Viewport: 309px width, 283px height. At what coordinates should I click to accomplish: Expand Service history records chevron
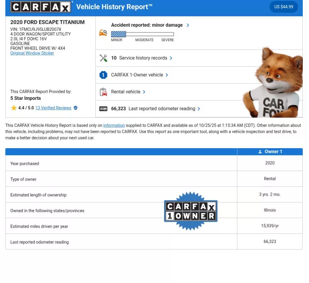[171, 58]
